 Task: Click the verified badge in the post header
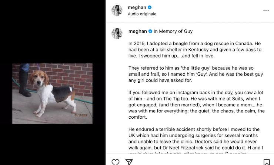pos(150,7)
